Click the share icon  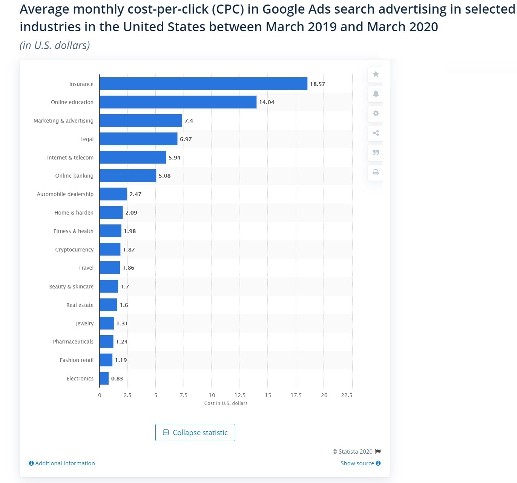coord(375,133)
